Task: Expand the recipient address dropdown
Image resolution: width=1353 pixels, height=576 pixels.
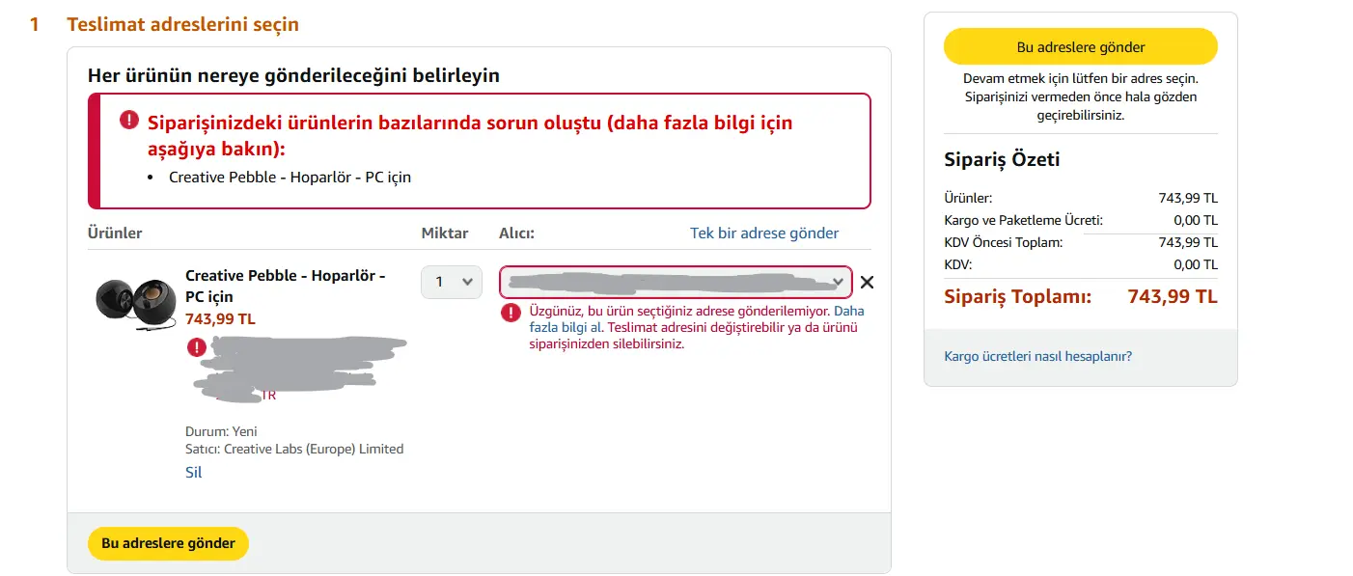Action: pyautogui.click(x=676, y=282)
